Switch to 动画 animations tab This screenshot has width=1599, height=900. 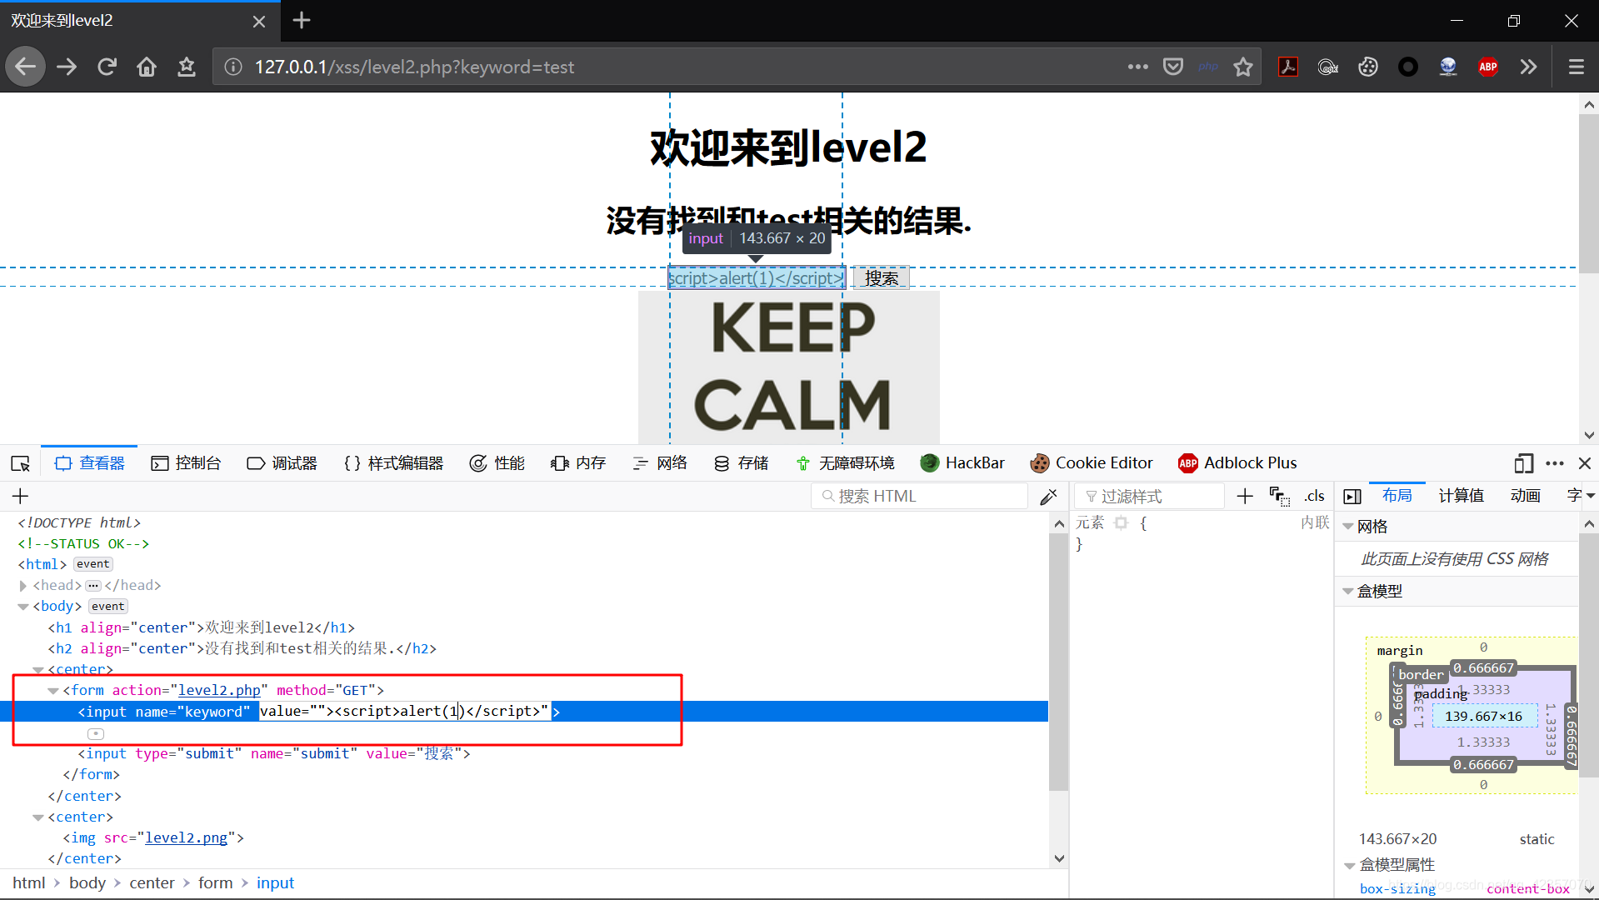click(1526, 496)
